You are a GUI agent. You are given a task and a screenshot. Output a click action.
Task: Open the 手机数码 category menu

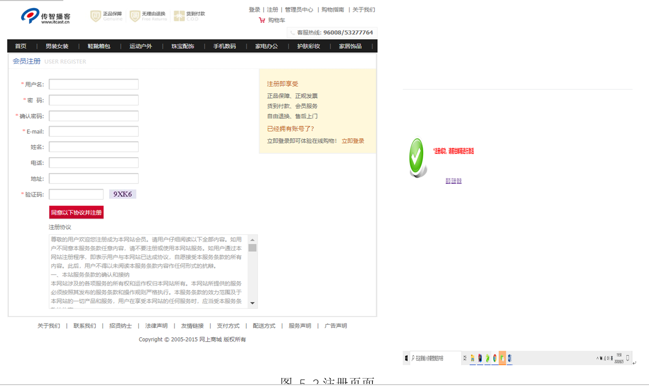(223, 46)
